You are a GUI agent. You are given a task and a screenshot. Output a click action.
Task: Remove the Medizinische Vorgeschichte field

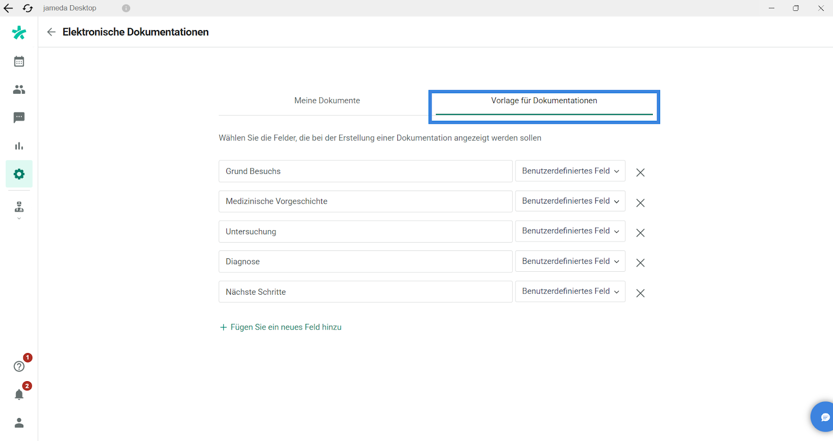(x=640, y=203)
